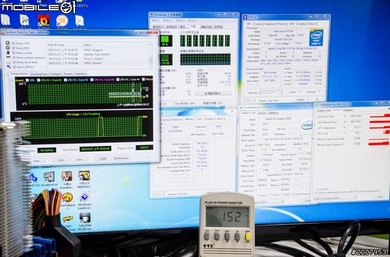Image resolution: width=390 pixels, height=257 pixels.
Task: Click the Stress CPU chip icon in AIDA64
Action: coord(8,43)
